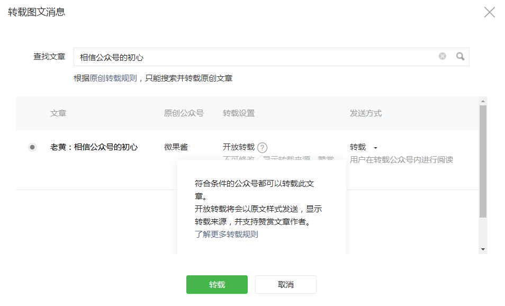This screenshot has height=306, width=505.
Task: Click the vertical scrollbar thumb in results list
Action: pyautogui.click(x=483, y=161)
